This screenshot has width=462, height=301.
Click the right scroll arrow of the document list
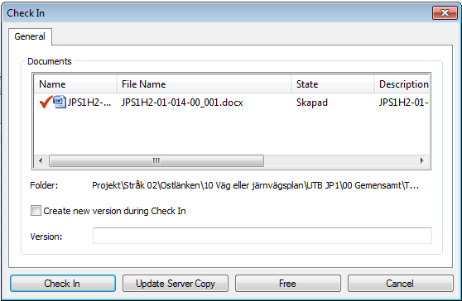click(x=422, y=160)
